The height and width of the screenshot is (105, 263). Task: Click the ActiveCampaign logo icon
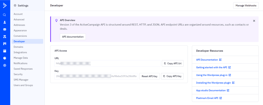click(x=5, y=5)
